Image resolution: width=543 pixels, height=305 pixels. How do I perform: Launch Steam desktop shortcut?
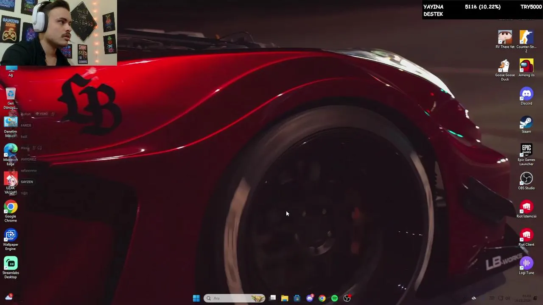coord(526,125)
